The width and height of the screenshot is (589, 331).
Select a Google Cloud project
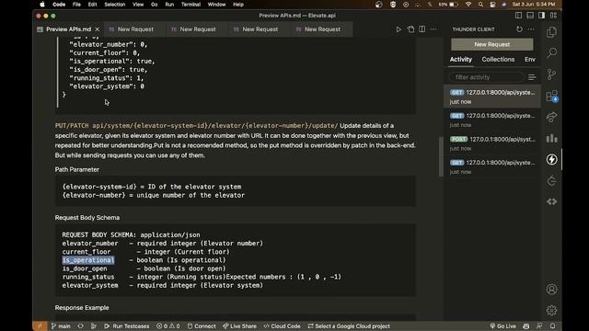(349, 326)
